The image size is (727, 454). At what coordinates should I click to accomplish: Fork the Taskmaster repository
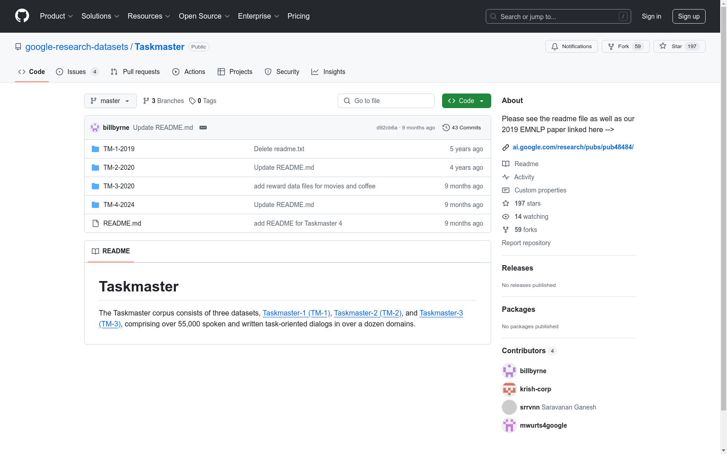(626, 46)
